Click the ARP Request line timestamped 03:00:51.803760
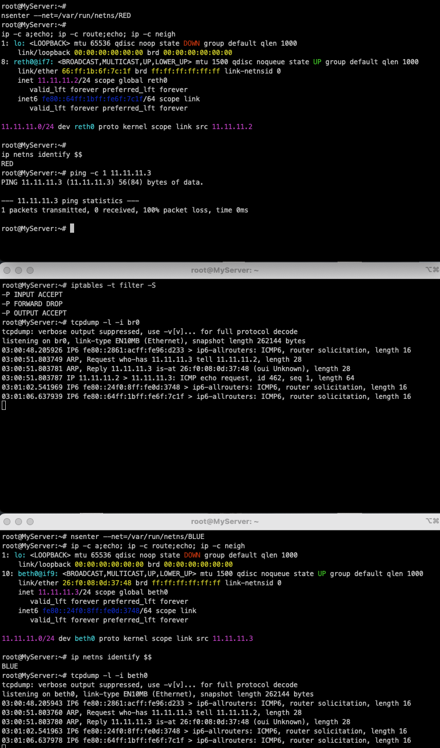This screenshot has height=748, width=440. tap(151, 713)
